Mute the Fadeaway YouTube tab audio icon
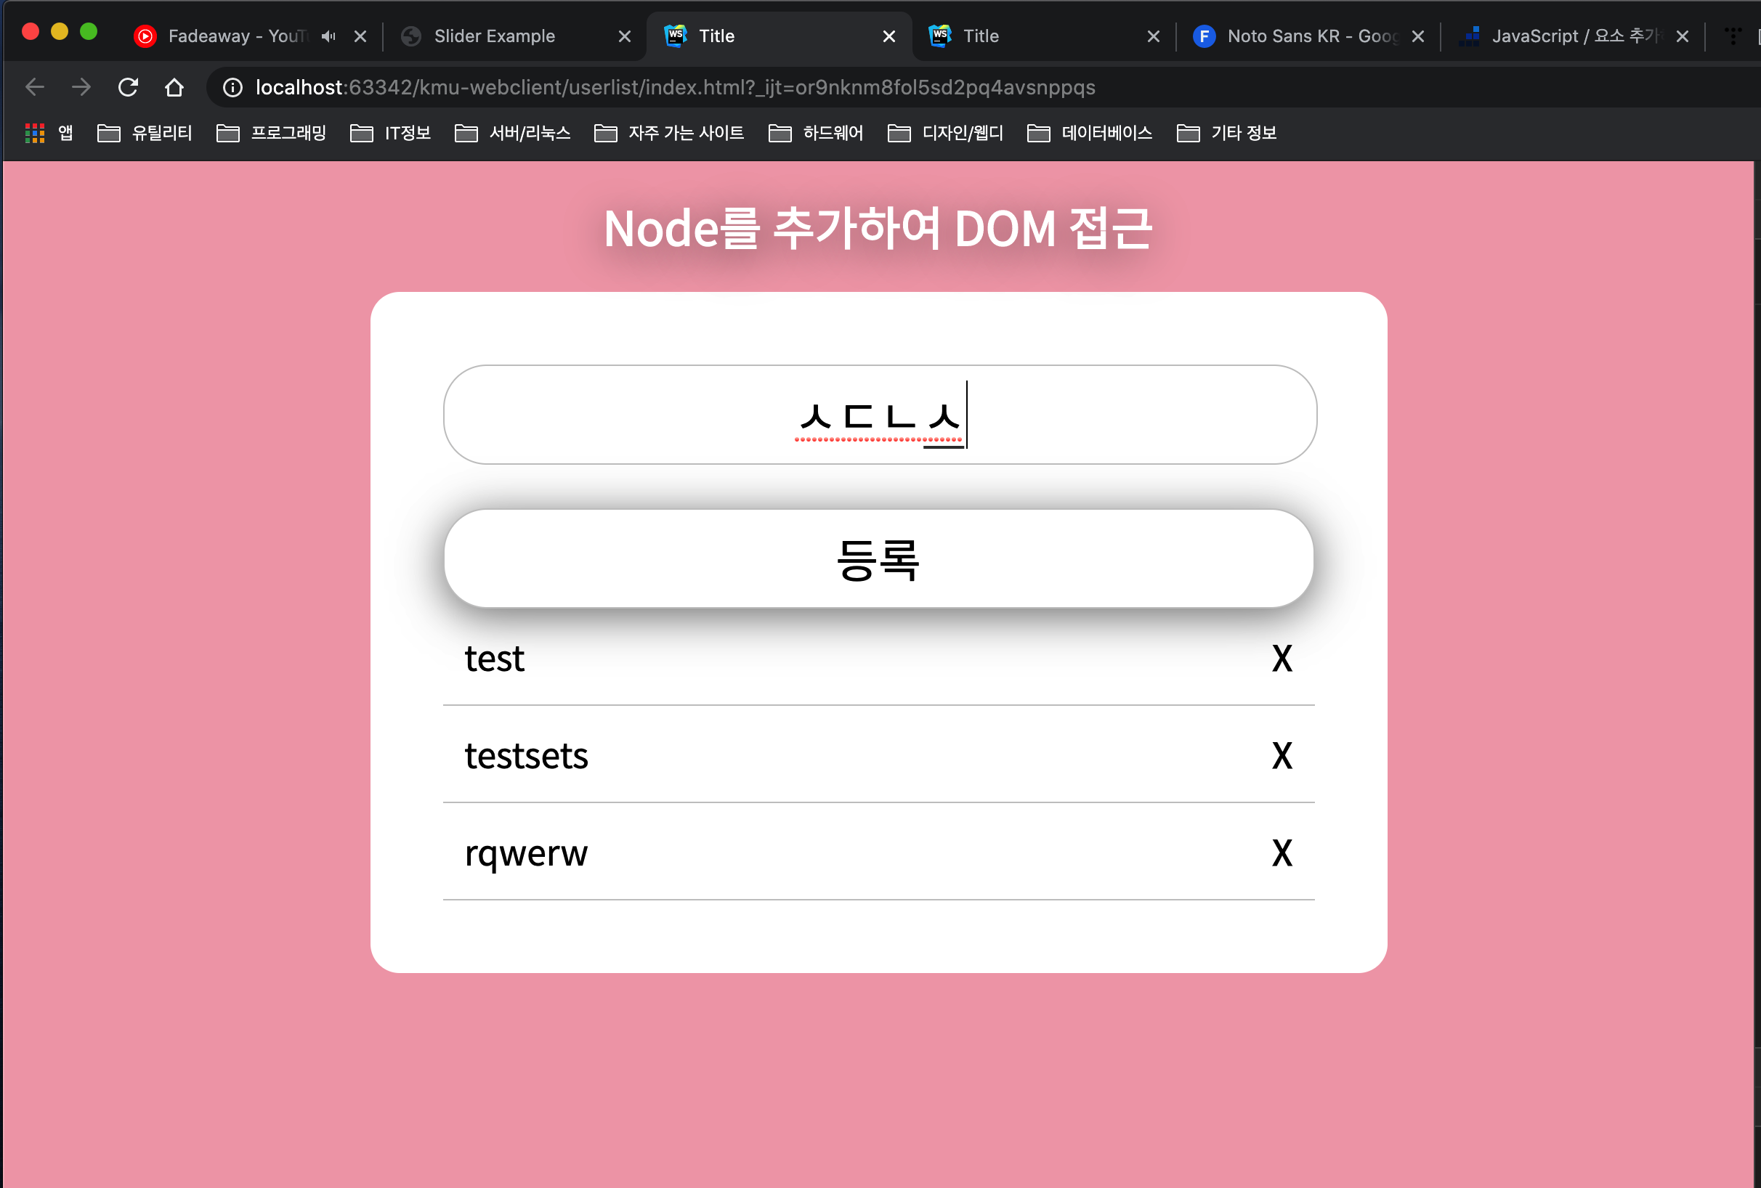 (328, 36)
